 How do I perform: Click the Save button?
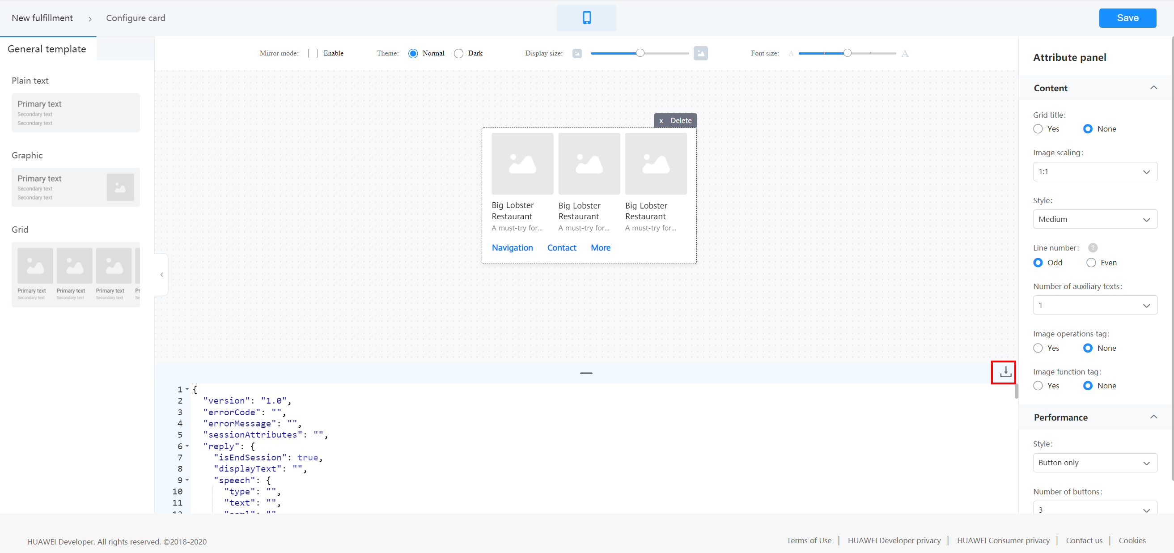click(1127, 18)
